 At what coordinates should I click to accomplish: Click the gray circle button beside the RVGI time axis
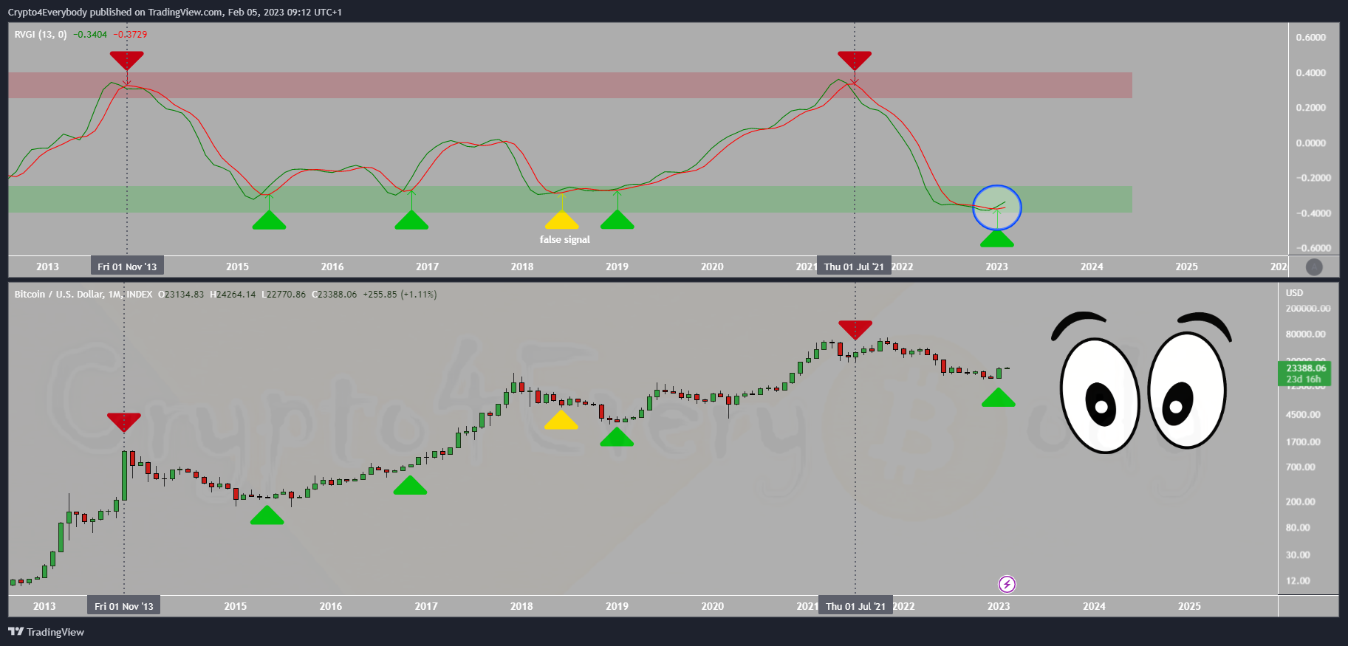1314,267
